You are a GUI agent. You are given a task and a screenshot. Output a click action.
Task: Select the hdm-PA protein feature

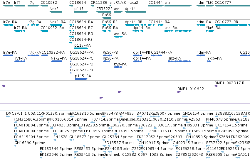tap(201, 55)
